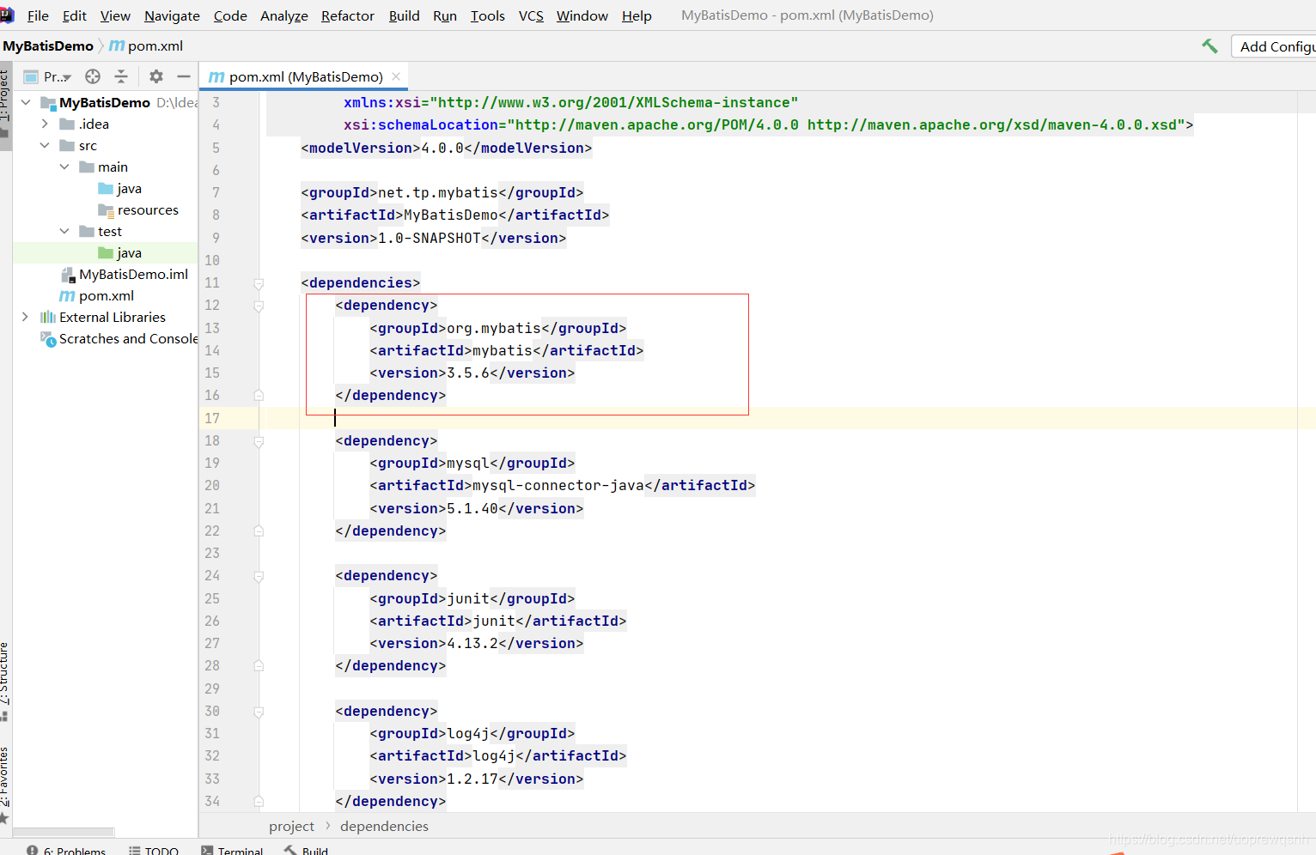This screenshot has height=855, width=1316.
Task: Fold the junit dependency at line 24
Action: pos(259,576)
